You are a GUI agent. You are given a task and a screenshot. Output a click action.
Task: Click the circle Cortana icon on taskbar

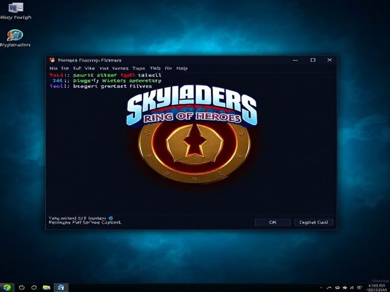coord(34,288)
